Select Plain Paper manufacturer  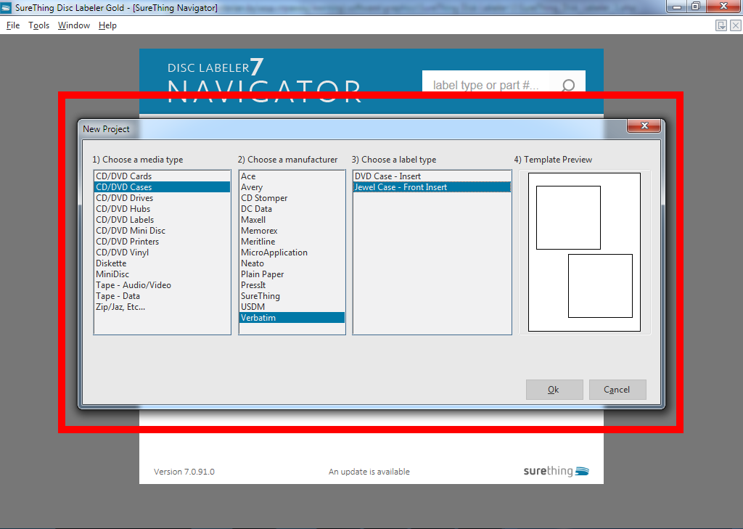point(263,274)
